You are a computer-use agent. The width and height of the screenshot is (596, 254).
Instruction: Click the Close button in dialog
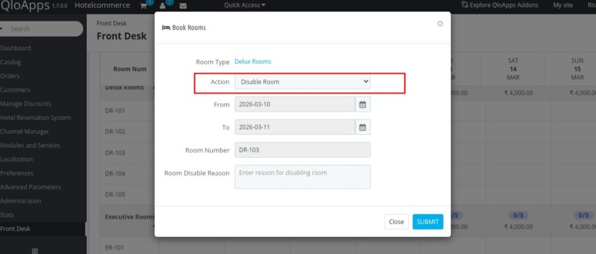click(x=396, y=222)
